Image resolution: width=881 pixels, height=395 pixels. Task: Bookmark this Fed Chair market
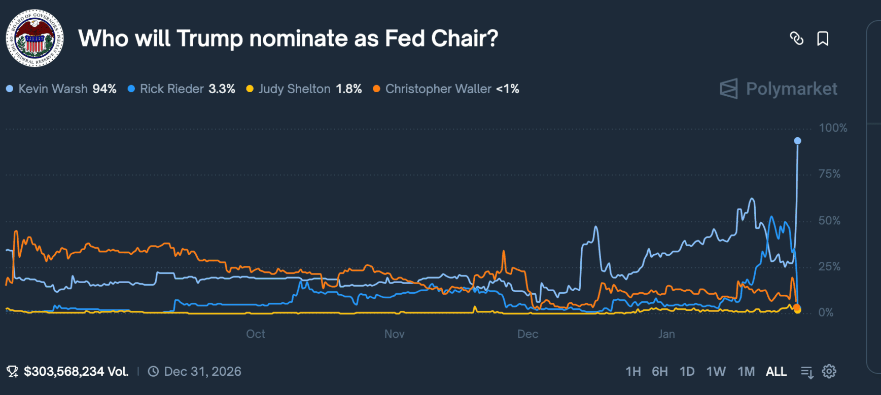tap(823, 38)
